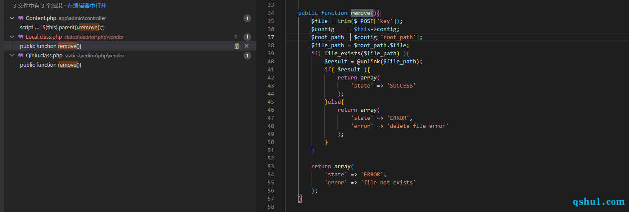Click result count badge for Qiniu.class.php
Screen dimensions: 629x212
[247, 56]
